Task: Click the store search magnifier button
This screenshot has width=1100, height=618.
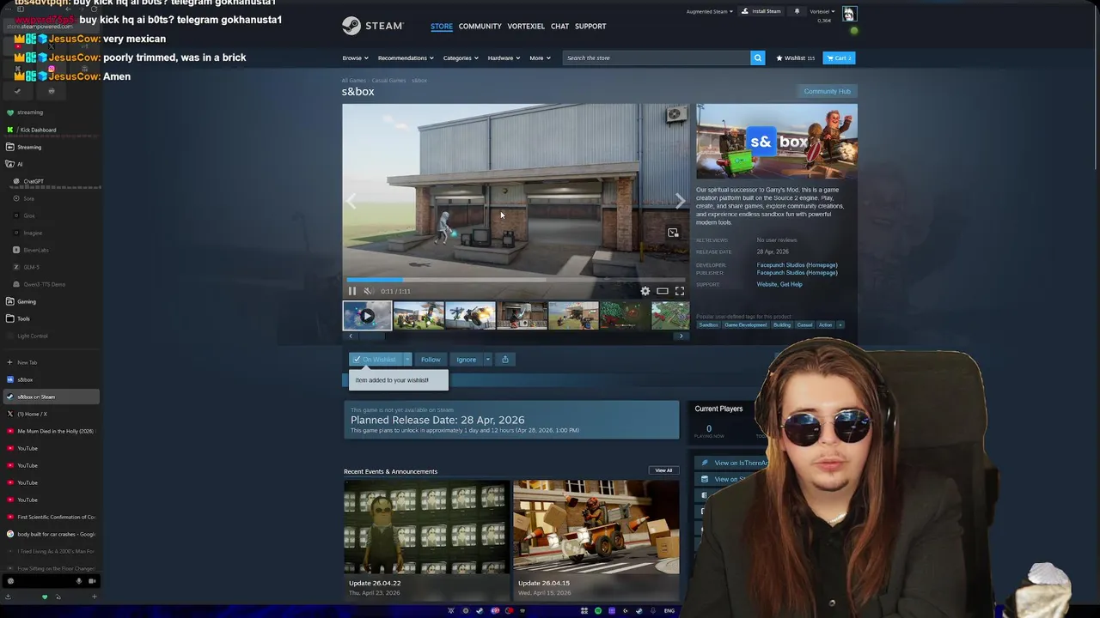Action: tap(757, 58)
